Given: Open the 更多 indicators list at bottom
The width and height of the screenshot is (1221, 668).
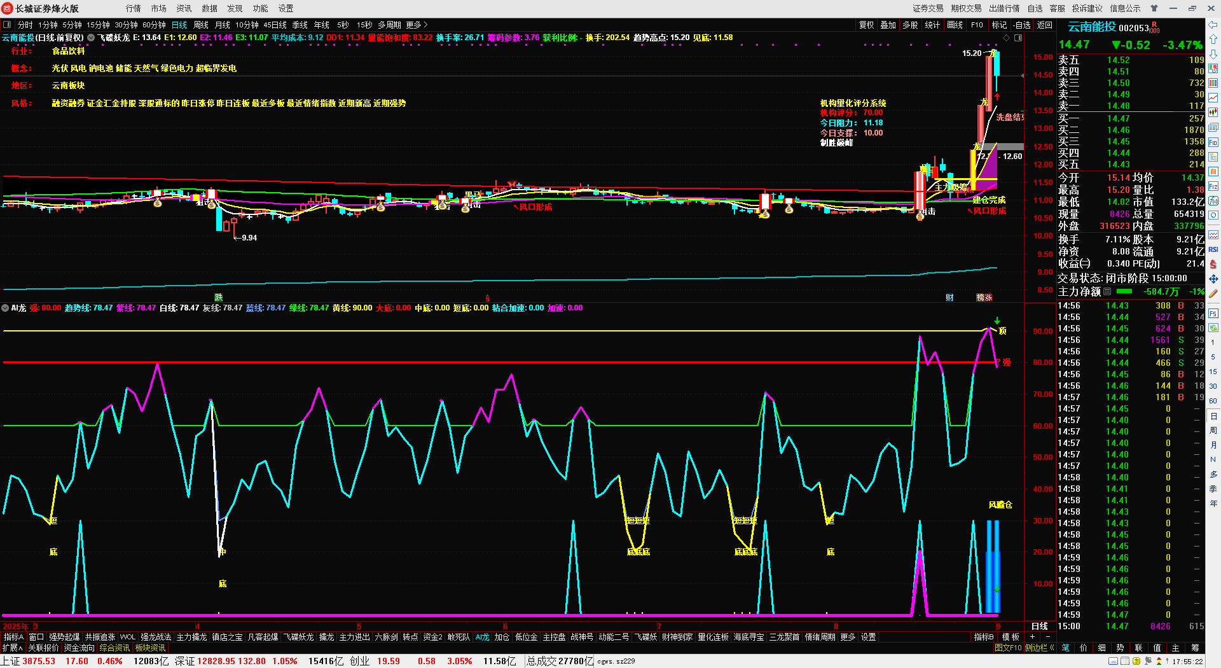Looking at the screenshot, I should coord(848,637).
